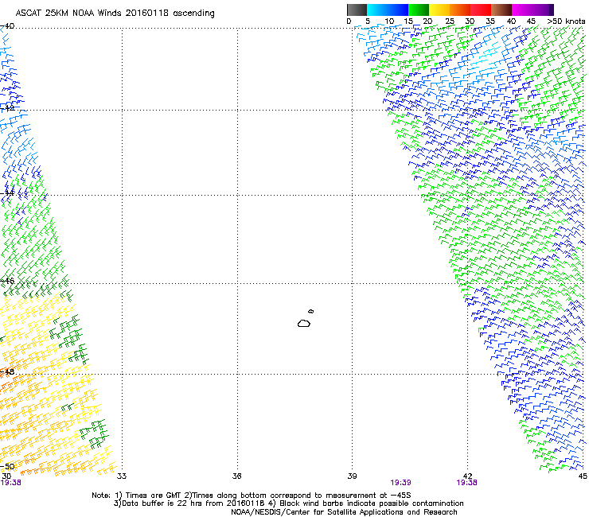The image size is (589, 517).
Task: Click the '-44' latitude label
Action: (7, 193)
